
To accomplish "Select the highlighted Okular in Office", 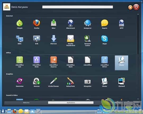I will tap(122, 63).
